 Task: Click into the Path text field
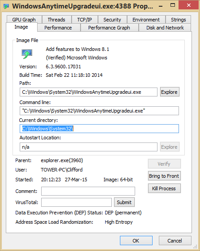[x=89, y=92]
